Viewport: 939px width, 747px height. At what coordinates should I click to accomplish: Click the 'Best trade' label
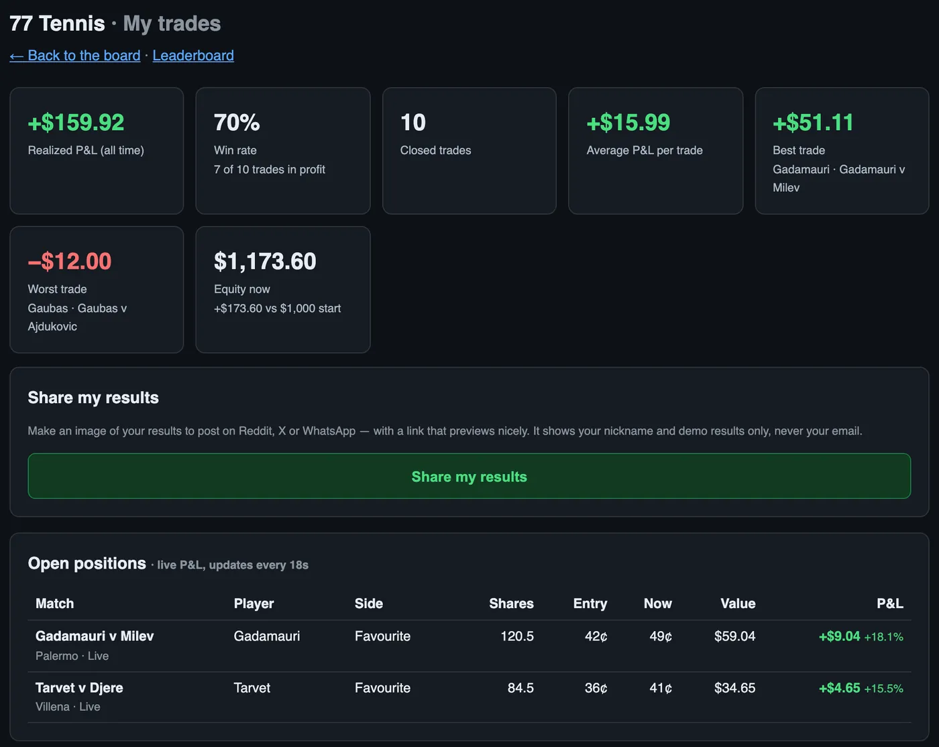coord(799,150)
